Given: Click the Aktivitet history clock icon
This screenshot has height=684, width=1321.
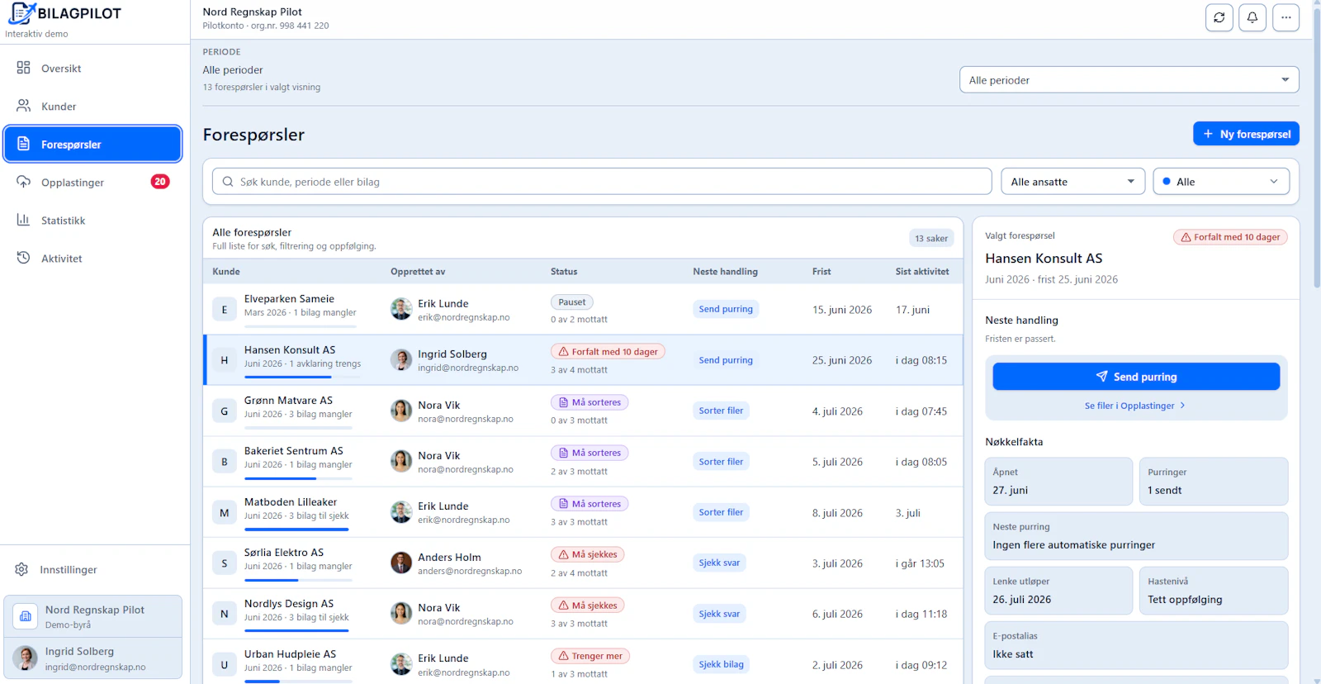Looking at the screenshot, I should pos(23,258).
